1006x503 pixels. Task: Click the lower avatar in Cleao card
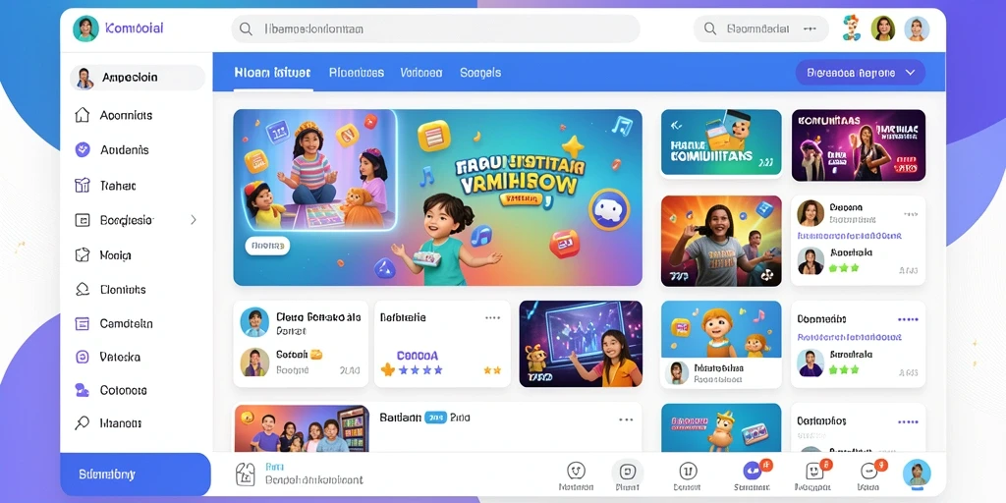click(x=254, y=362)
